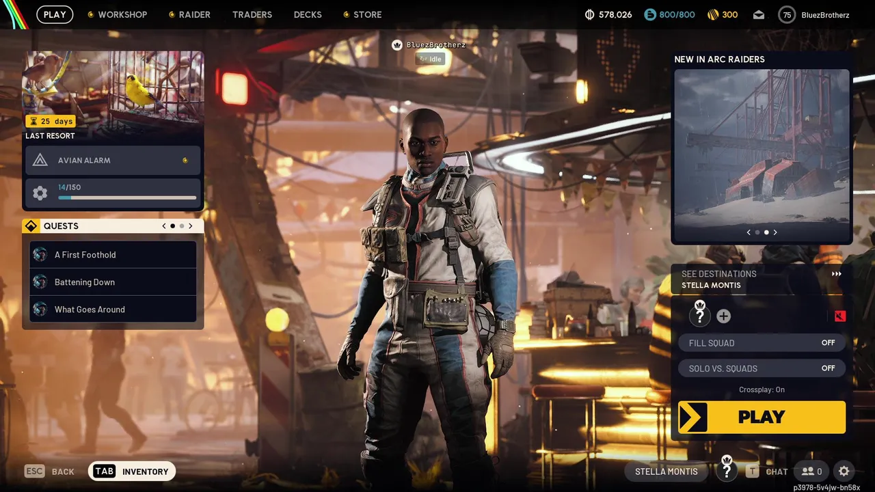Viewport: 875px width, 492px height.
Task: Click the Last Resort title text
Action: [50, 136]
